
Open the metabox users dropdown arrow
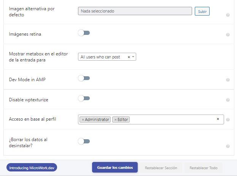pos(133,57)
